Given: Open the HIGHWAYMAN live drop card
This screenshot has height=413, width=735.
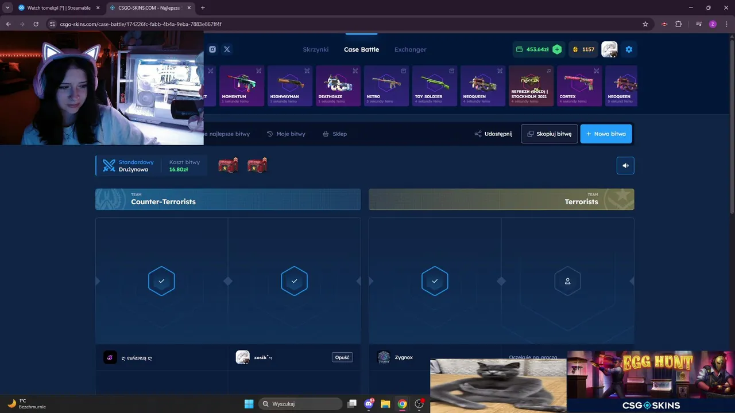Looking at the screenshot, I should pyautogui.click(x=290, y=86).
